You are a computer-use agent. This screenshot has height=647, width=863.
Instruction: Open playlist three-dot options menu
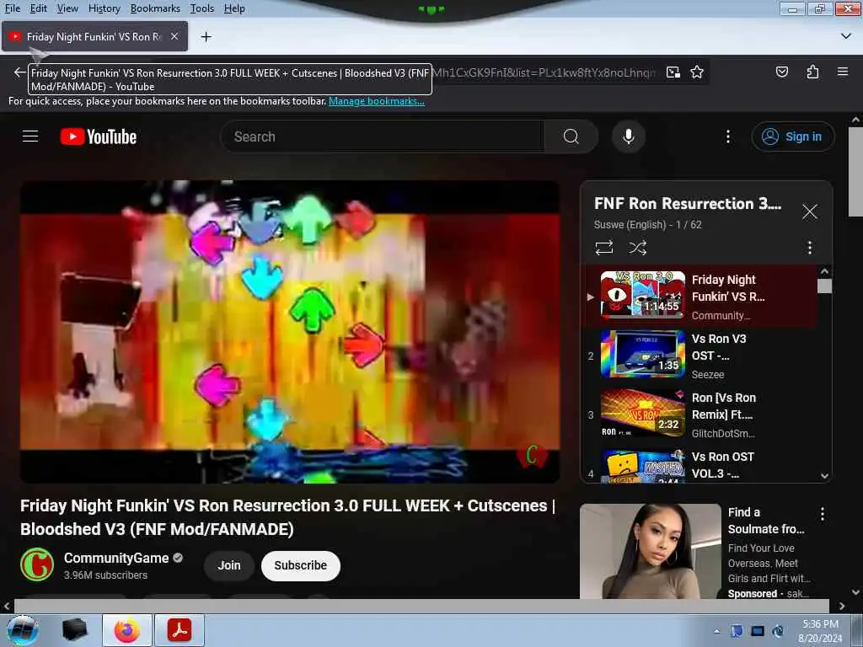tap(809, 248)
